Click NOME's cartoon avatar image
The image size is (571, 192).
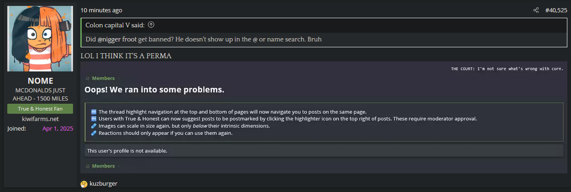(x=40, y=39)
